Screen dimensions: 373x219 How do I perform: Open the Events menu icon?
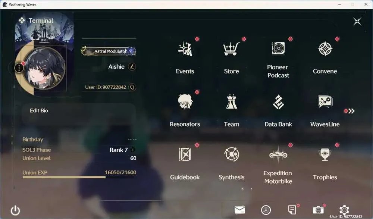[185, 49]
